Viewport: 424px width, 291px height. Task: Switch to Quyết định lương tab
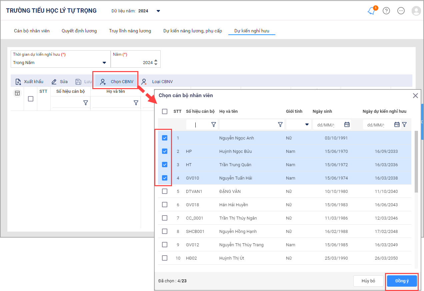(x=79, y=31)
